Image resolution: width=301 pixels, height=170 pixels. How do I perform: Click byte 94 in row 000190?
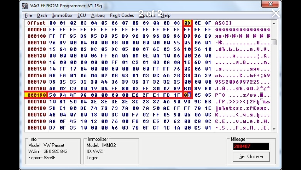[63, 95]
